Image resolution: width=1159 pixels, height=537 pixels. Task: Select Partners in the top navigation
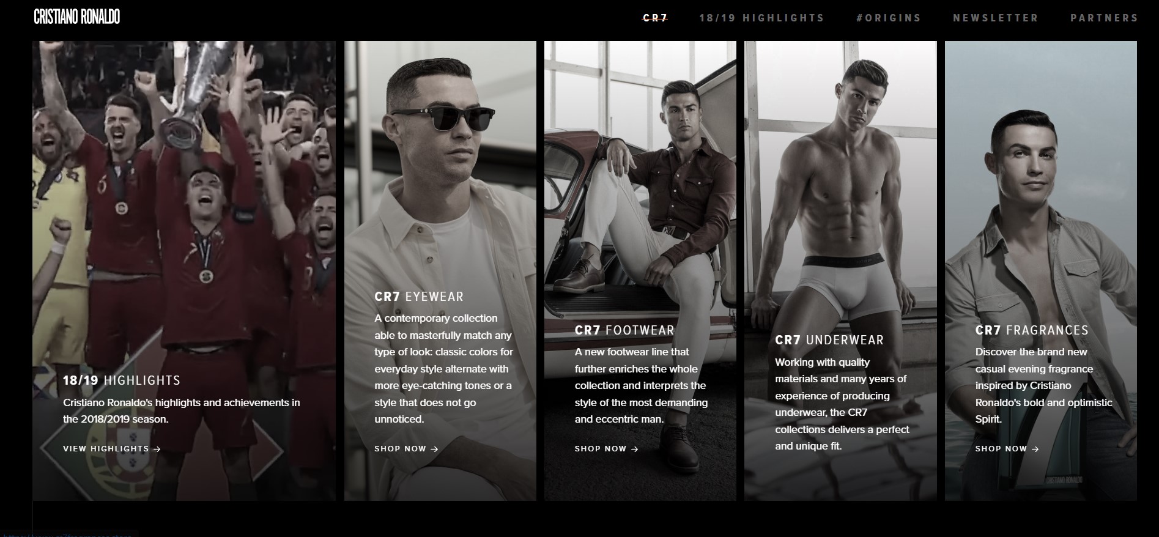pos(1104,18)
